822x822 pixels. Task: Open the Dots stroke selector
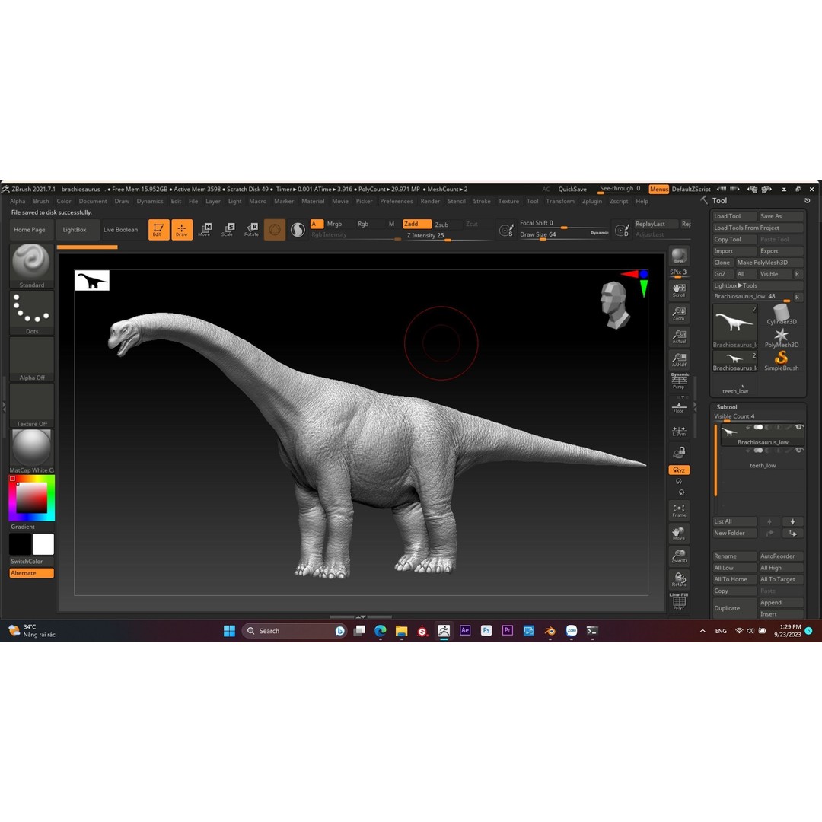(31, 313)
